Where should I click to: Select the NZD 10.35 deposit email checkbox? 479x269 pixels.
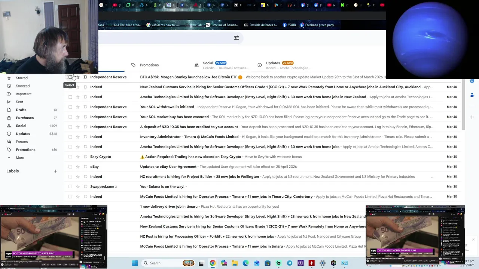pos(70,127)
